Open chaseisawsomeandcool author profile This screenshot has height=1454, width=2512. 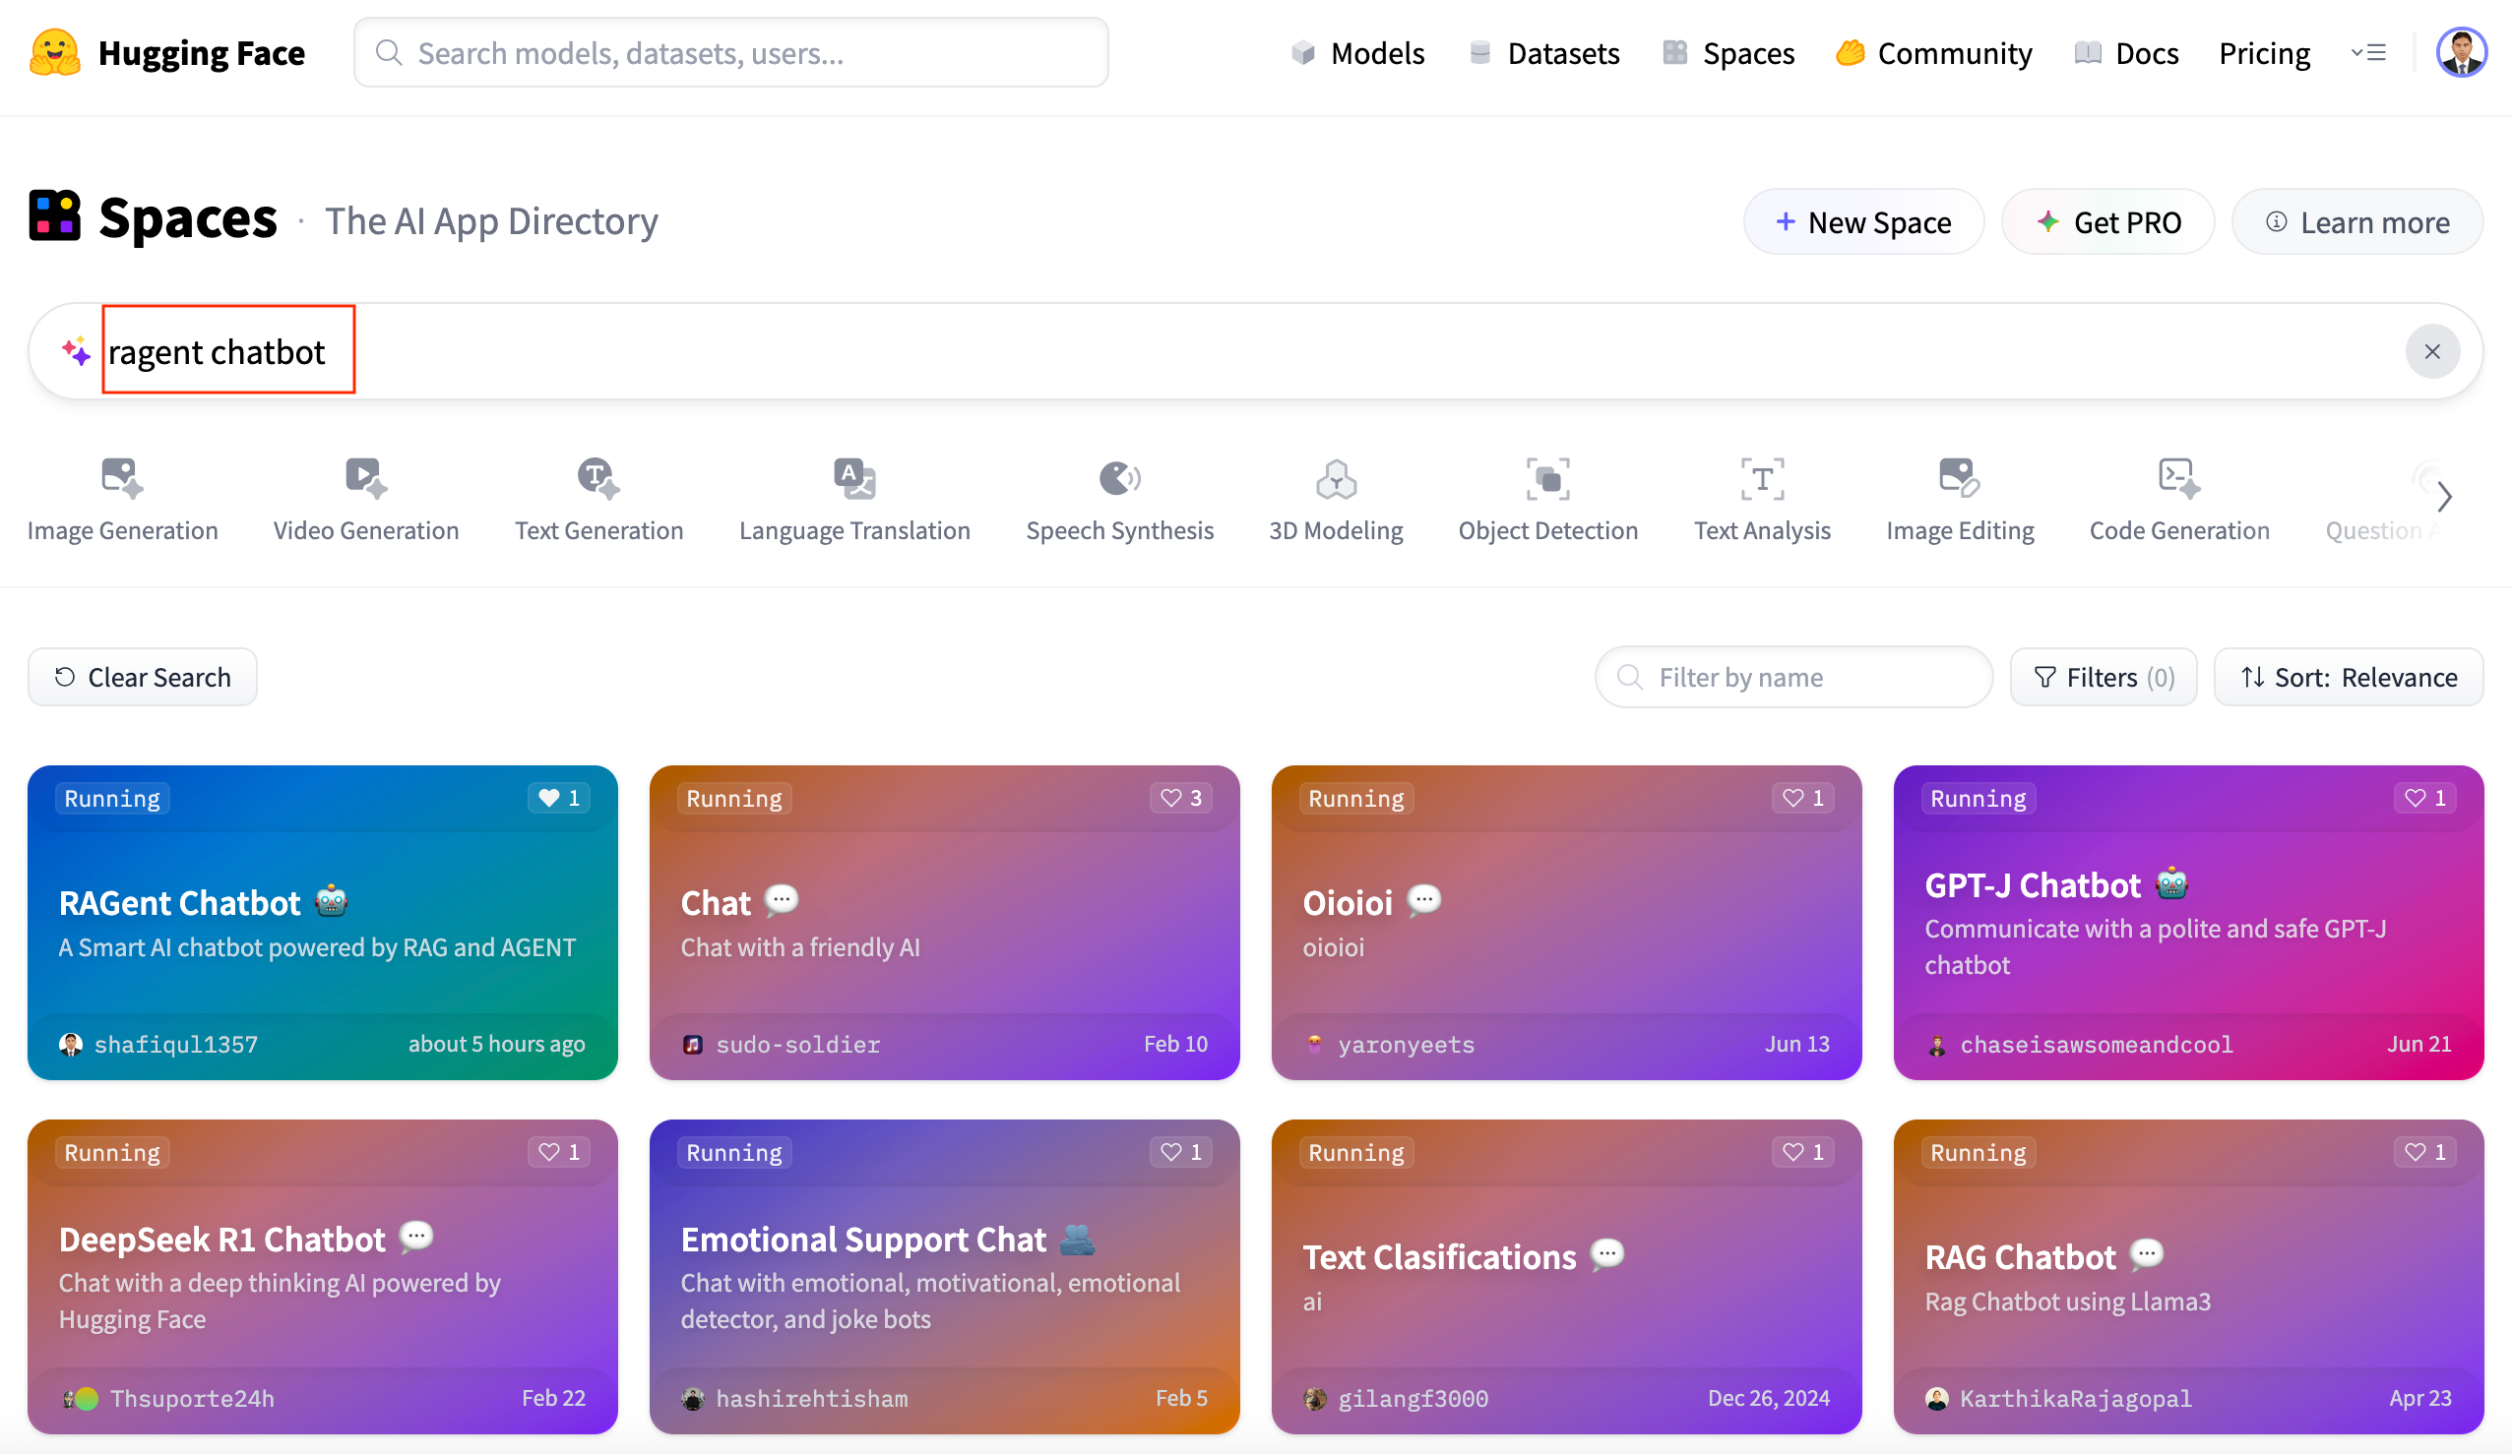[2079, 1045]
